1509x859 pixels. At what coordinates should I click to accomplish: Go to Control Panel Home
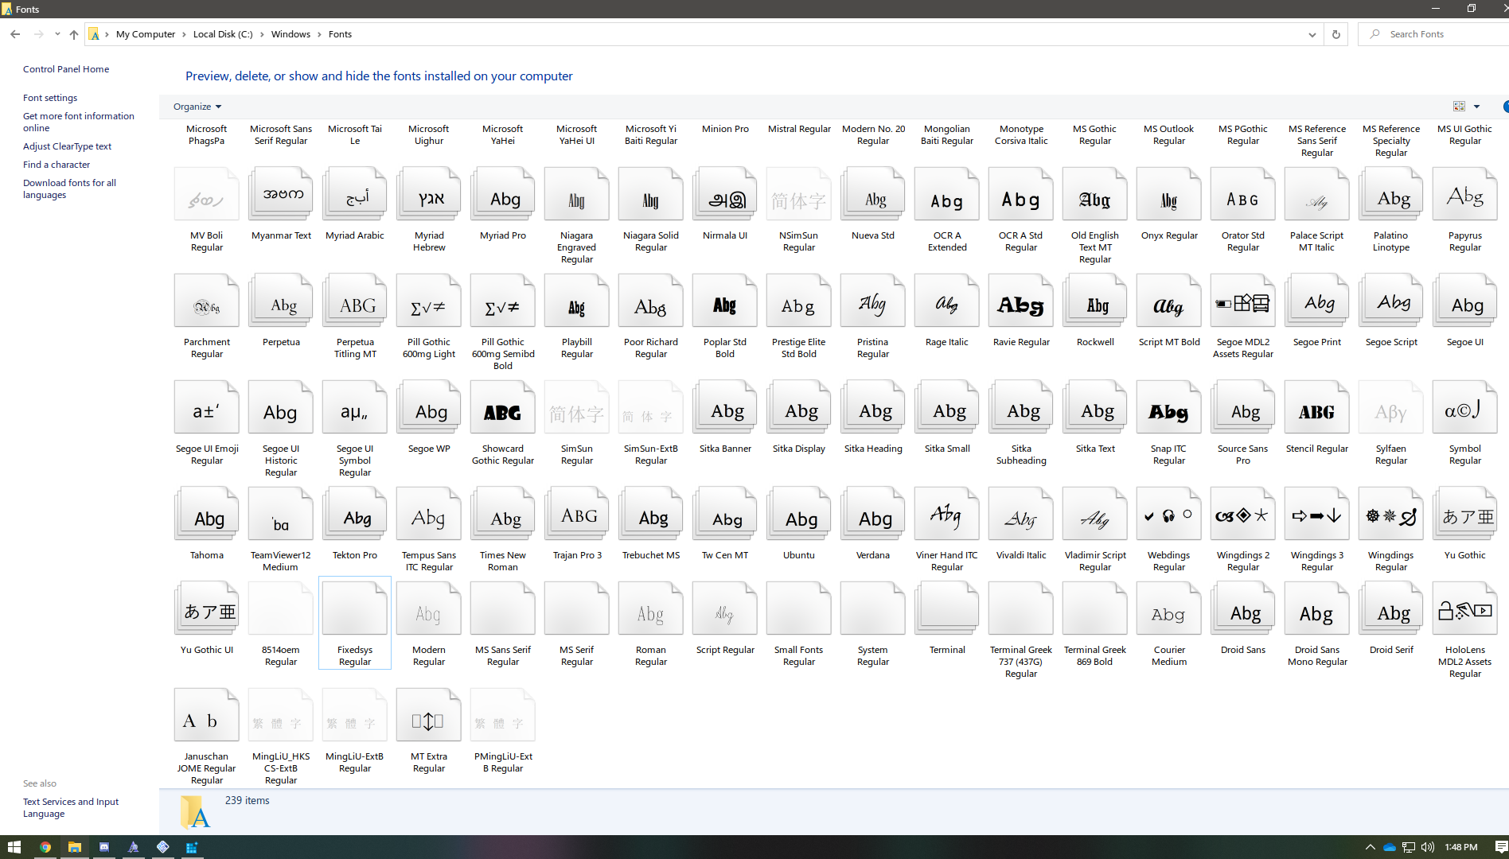[66, 69]
